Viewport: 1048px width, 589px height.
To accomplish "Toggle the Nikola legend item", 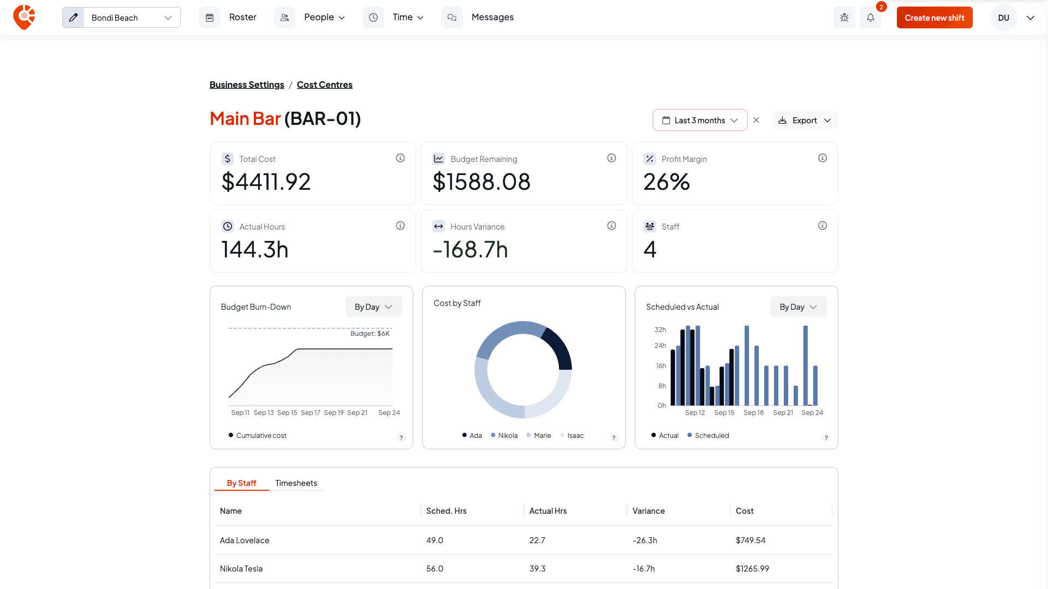I will pos(504,435).
